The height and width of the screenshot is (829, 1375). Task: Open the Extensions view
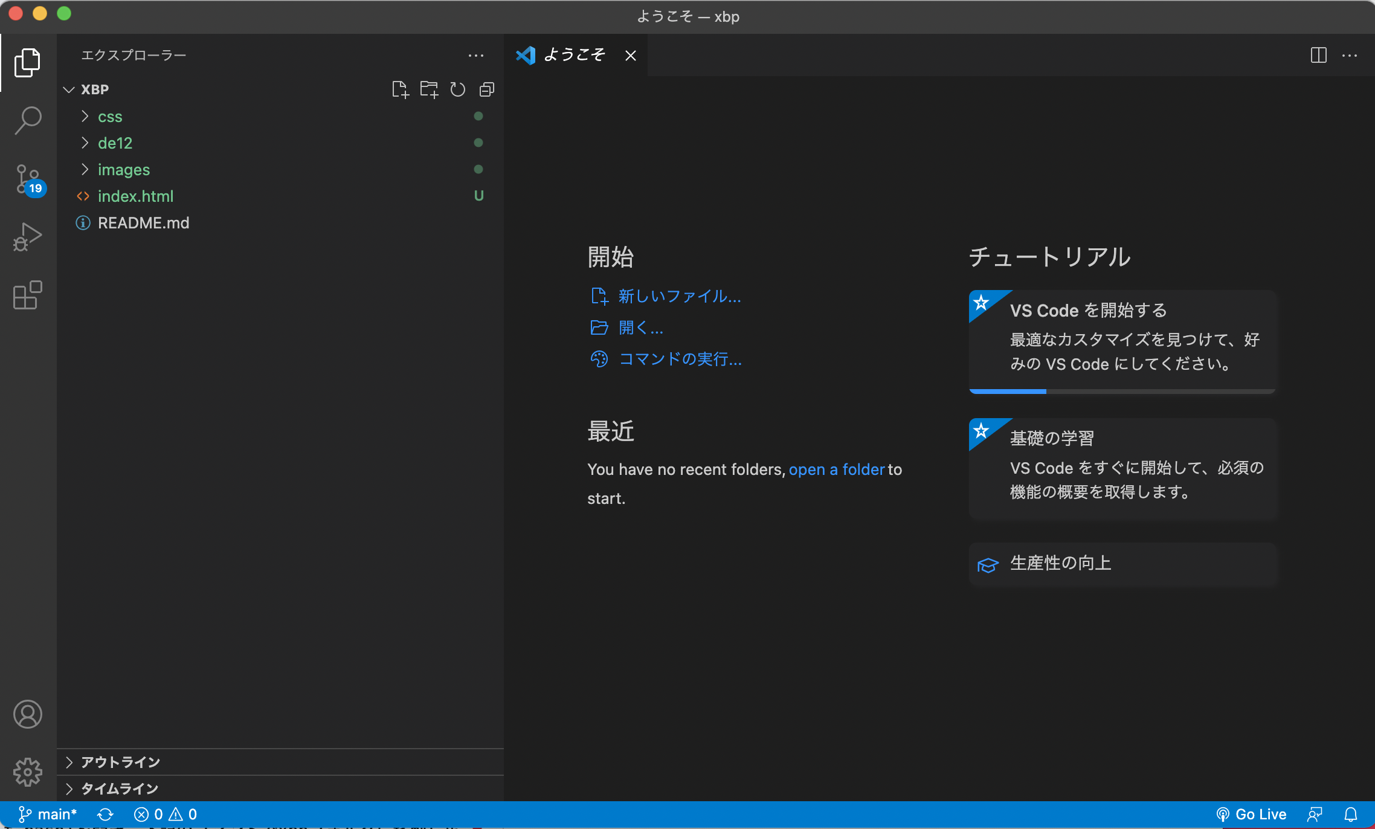click(27, 295)
